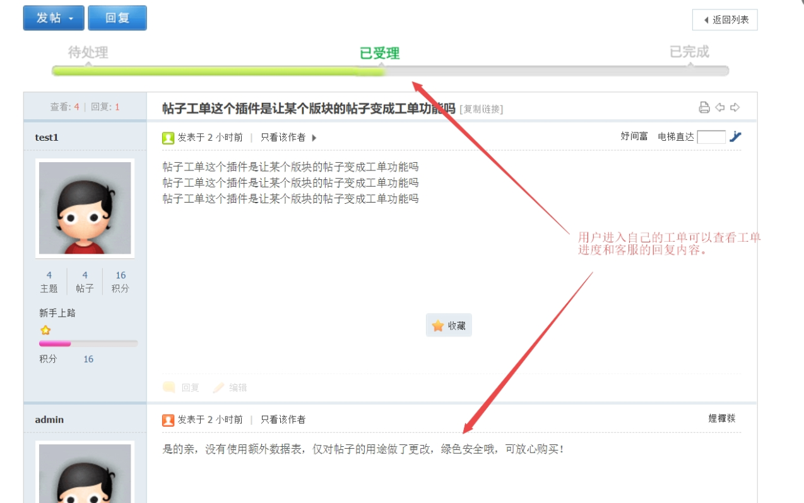Click the speech bubble reply icon under test1's post

pos(168,388)
